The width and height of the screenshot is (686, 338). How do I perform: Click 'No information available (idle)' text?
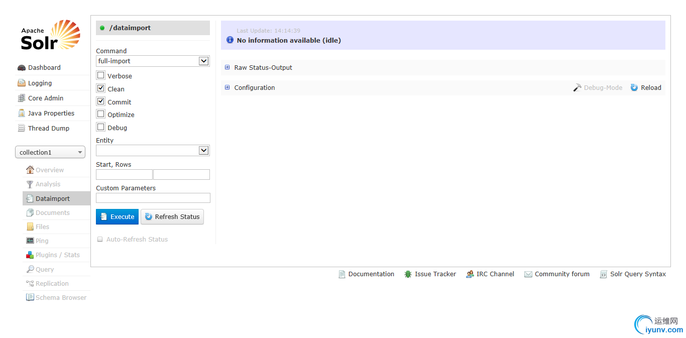[x=289, y=40]
